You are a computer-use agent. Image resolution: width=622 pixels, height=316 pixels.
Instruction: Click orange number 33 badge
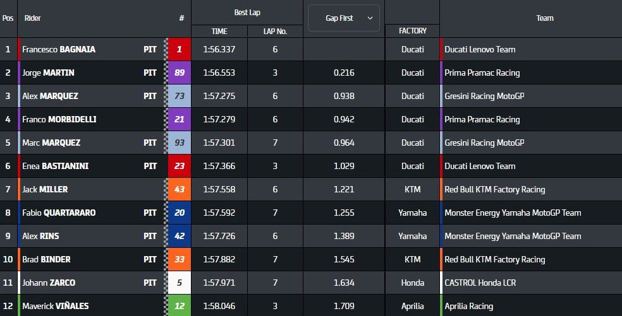pyautogui.click(x=180, y=260)
